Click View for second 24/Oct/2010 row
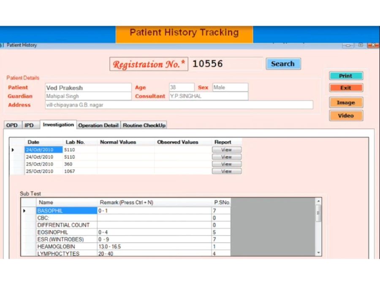Viewport: 380px width, 285px height. [227, 157]
